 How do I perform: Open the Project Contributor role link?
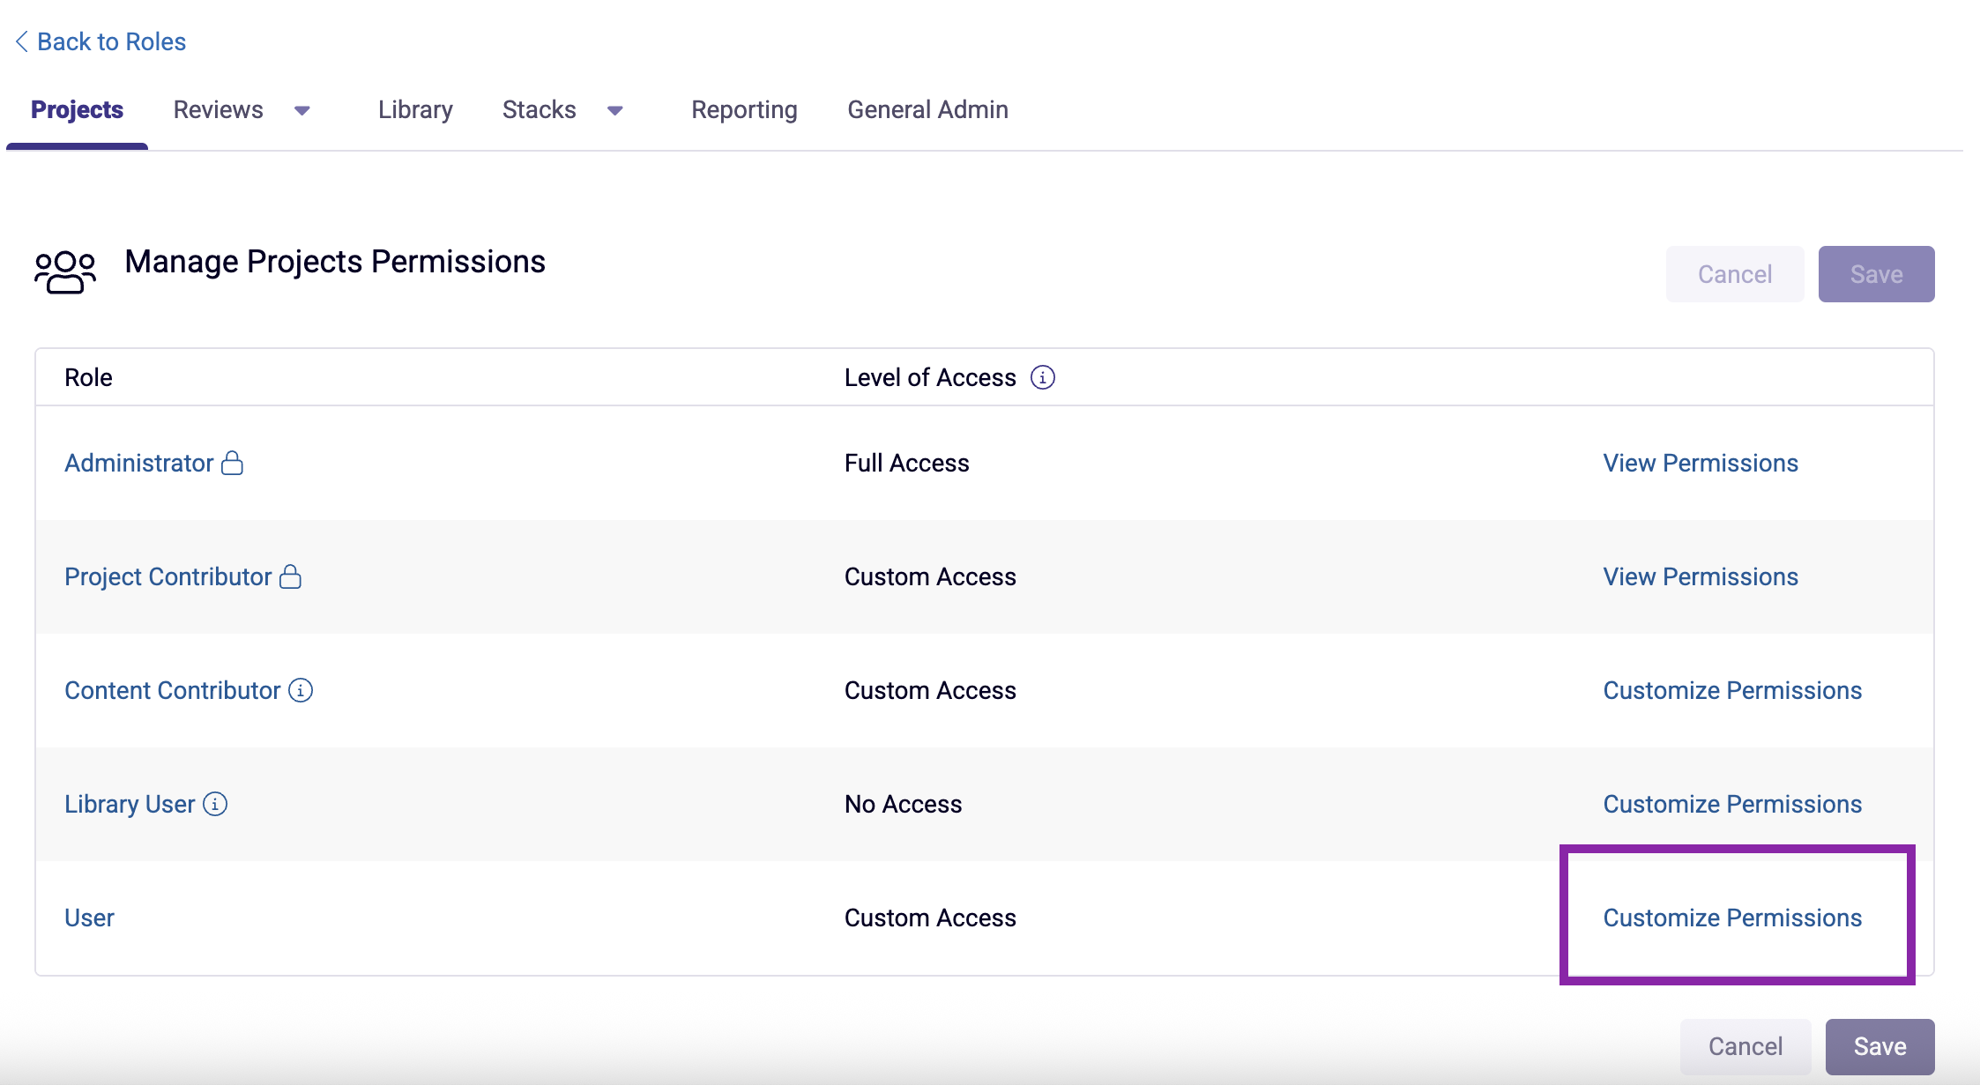pos(167,576)
